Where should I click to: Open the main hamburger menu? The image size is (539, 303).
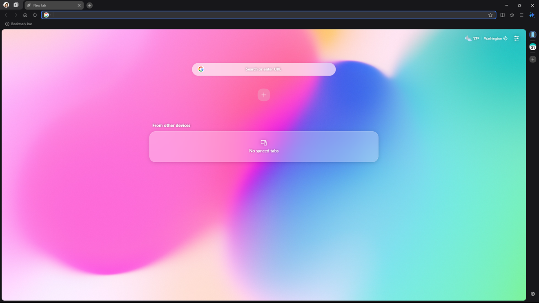pos(521,15)
